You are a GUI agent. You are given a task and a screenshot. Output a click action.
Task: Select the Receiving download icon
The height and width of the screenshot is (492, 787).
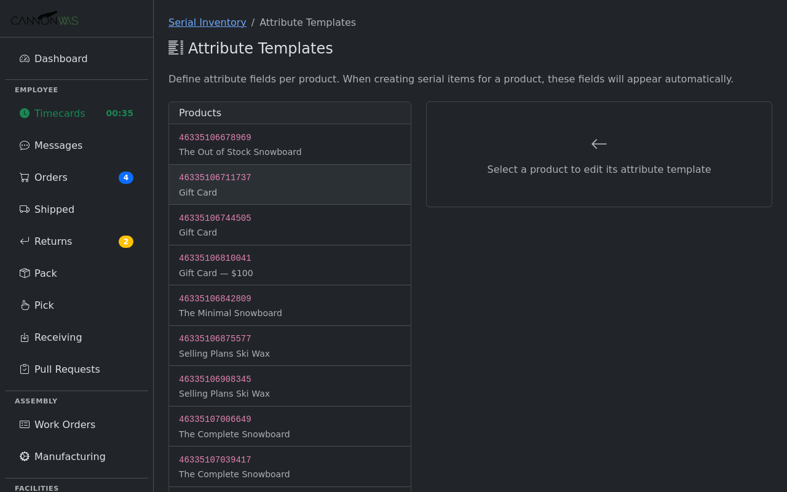point(24,337)
